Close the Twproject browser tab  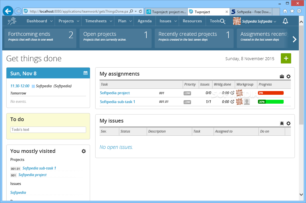coord(226,12)
